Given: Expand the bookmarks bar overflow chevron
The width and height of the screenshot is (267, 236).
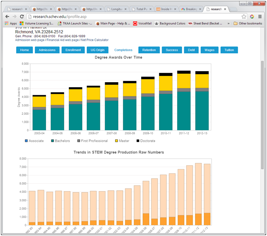Looking at the screenshot, I should [x=229, y=23].
